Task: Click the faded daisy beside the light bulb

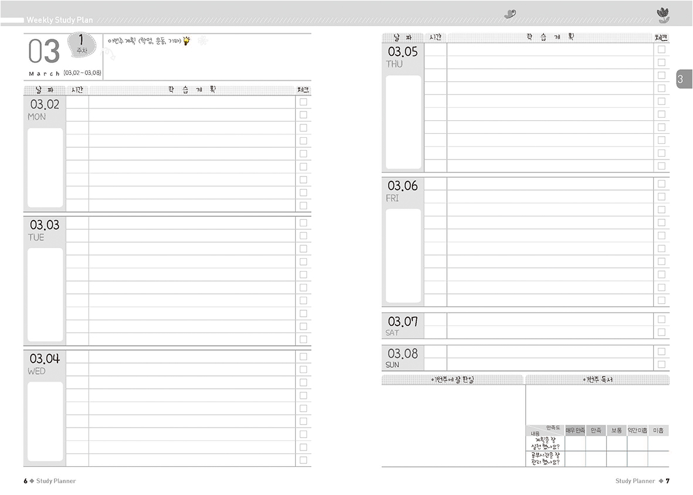Action: click(x=203, y=40)
